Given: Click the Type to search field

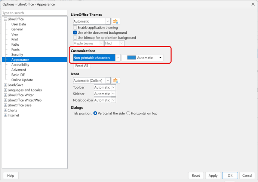Looking at the screenshot, I should click(x=34, y=13).
